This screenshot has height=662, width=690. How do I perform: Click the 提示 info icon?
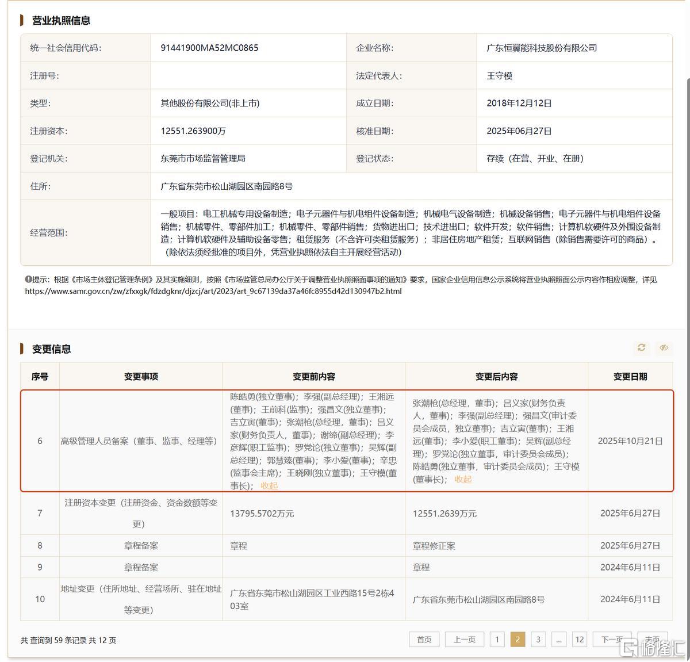pos(28,280)
